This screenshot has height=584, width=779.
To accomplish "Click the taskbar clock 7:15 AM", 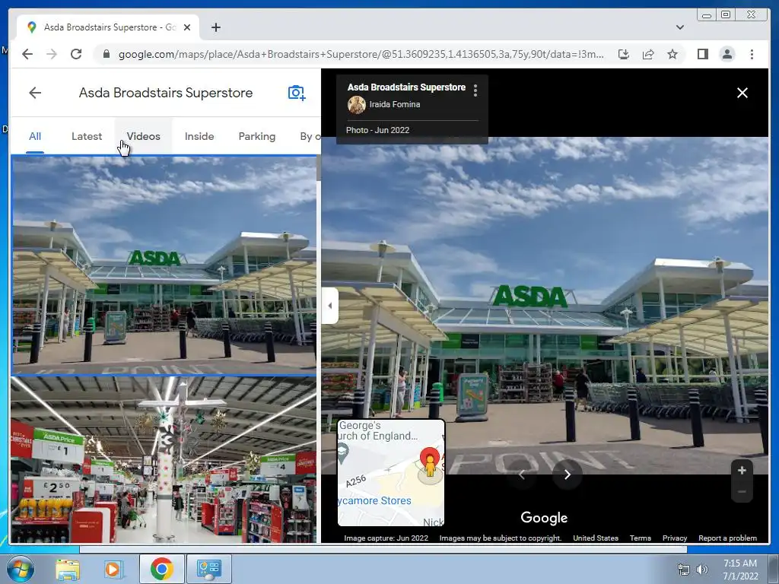I will point(740,563).
